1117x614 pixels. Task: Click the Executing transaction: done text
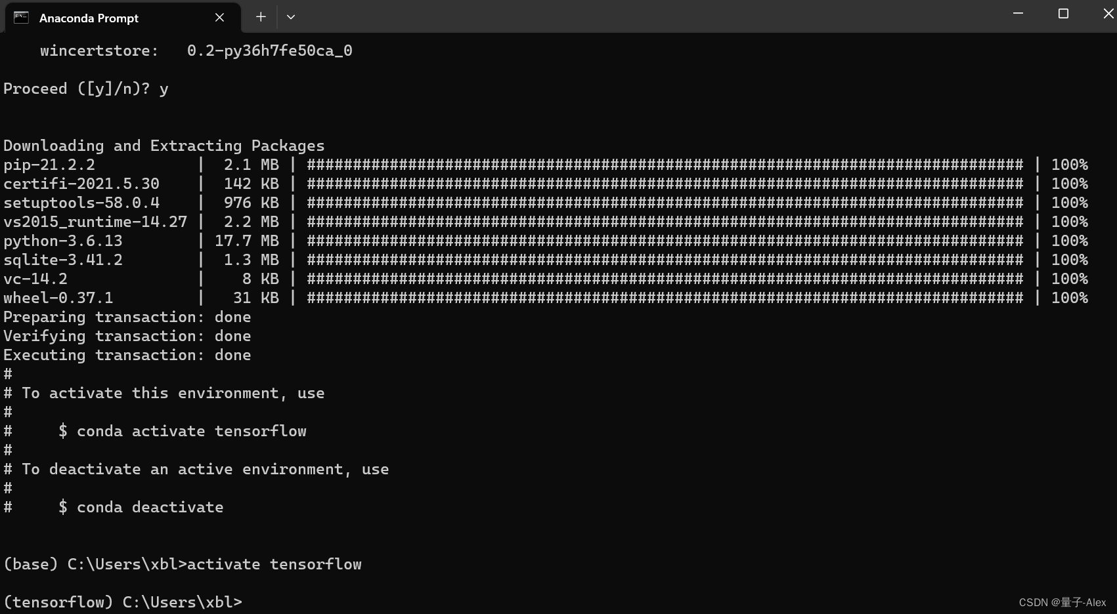127,355
